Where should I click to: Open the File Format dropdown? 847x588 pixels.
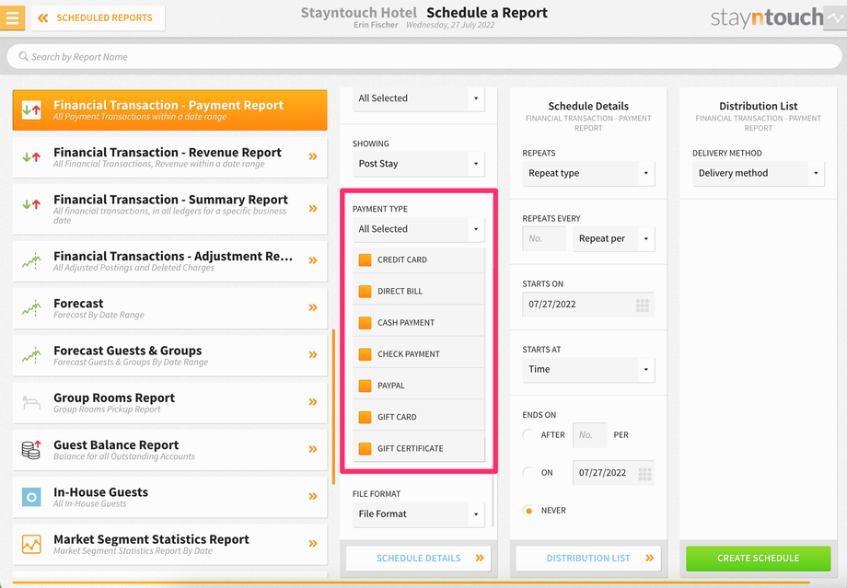pyautogui.click(x=419, y=514)
